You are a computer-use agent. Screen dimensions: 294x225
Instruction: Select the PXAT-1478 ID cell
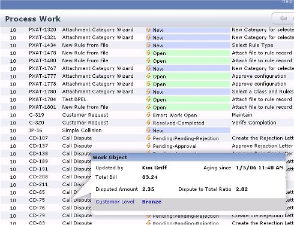[x=43, y=53]
